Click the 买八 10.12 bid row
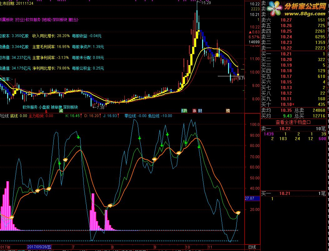Viewport: 329px width, 251px height. (x=293, y=93)
